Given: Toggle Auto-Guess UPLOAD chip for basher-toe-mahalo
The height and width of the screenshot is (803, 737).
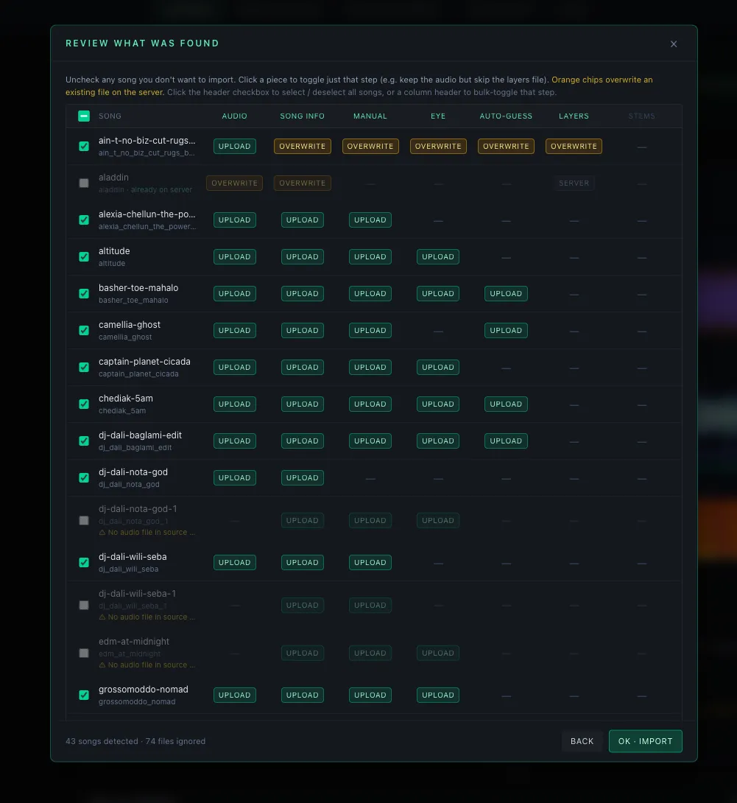Looking at the screenshot, I should pyautogui.click(x=506, y=294).
